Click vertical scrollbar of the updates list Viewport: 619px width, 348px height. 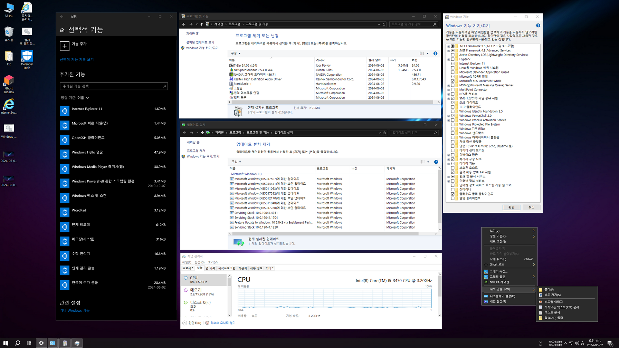coord(439,197)
